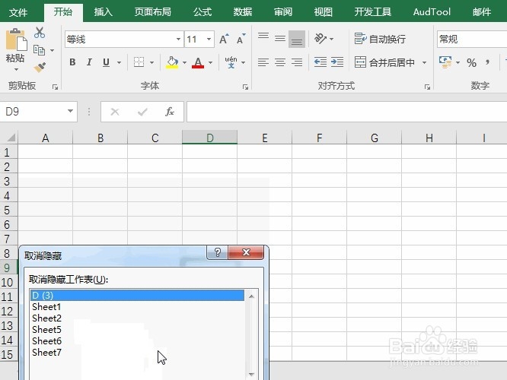Copy selection with the copy icon
The width and height of the screenshot is (507, 380).
click(x=40, y=50)
